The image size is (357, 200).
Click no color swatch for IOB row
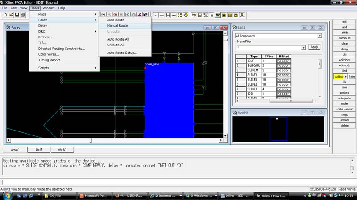(x=283, y=94)
